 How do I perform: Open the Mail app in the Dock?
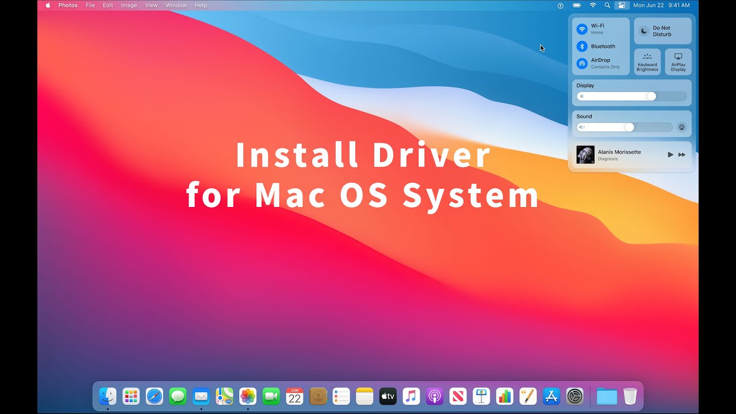tap(201, 396)
